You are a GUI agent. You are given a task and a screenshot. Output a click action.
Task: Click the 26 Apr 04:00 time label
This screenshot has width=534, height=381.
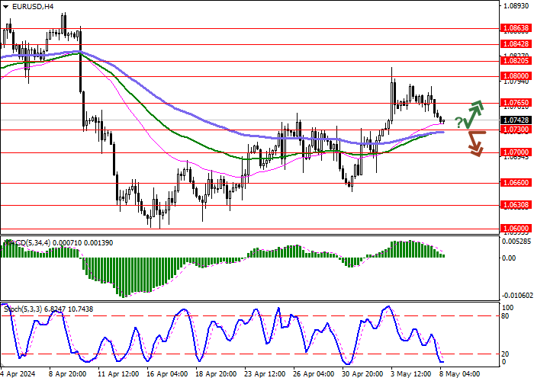(314, 374)
